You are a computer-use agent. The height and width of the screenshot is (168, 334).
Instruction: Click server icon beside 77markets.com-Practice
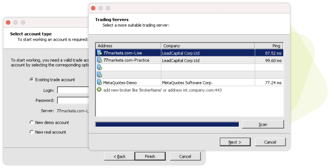coord(99,60)
